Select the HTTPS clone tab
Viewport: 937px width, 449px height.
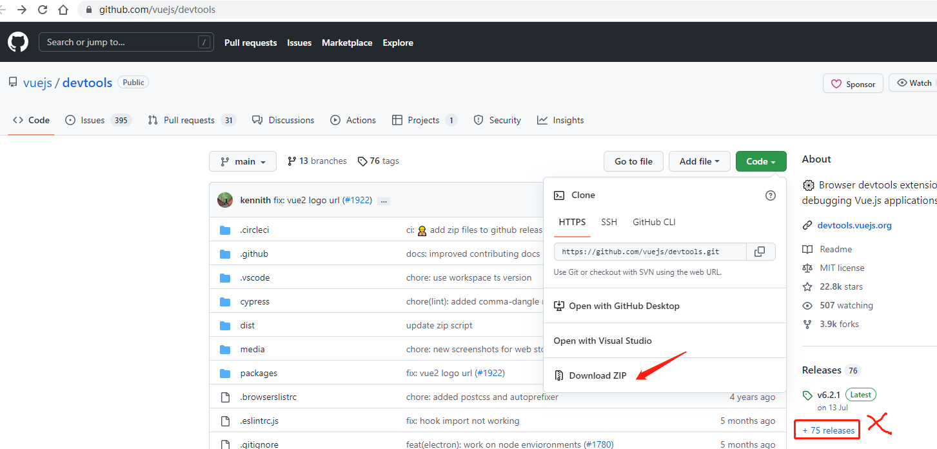[x=573, y=222]
